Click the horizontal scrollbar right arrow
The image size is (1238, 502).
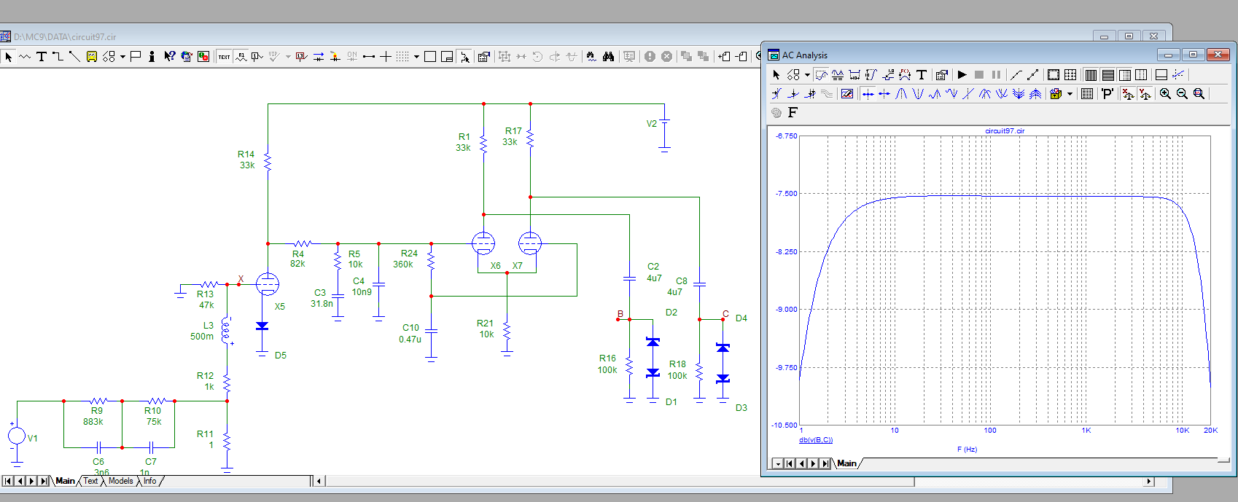(1149, 481)
